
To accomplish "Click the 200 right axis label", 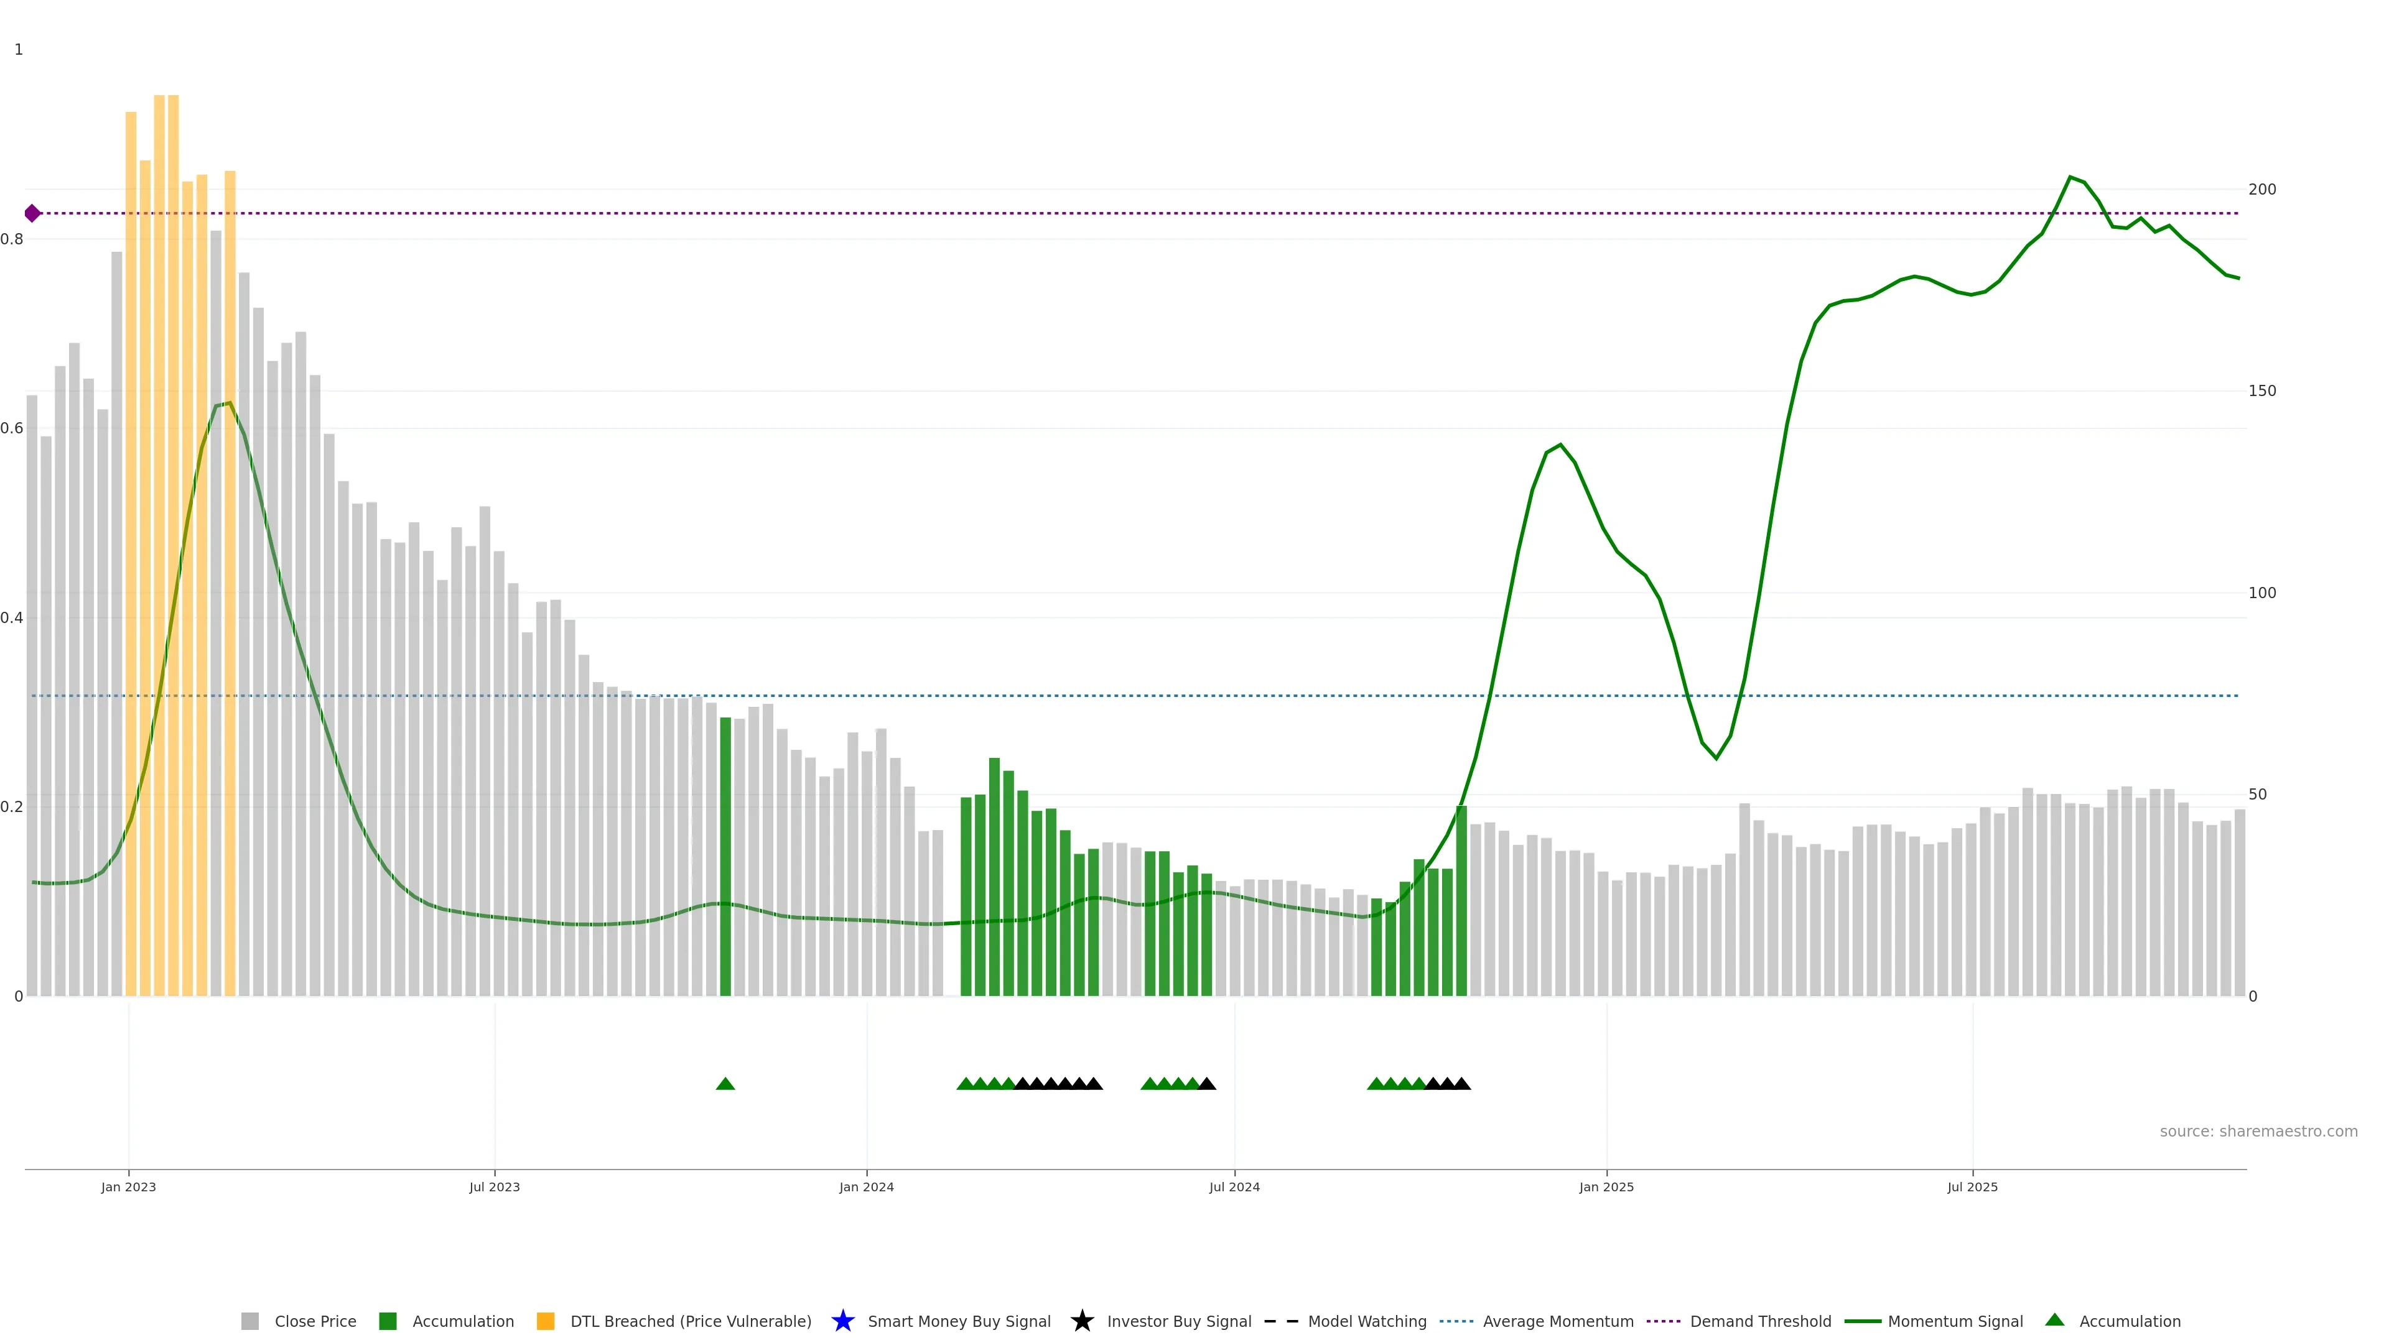I will point(2262,189).
